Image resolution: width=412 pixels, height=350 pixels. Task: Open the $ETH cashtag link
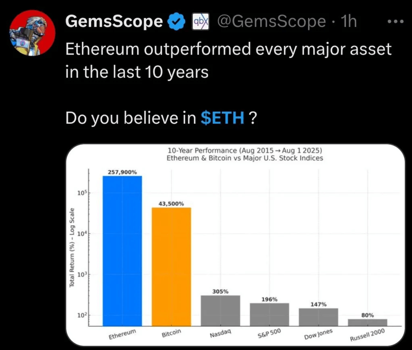(x=221, y=118)
